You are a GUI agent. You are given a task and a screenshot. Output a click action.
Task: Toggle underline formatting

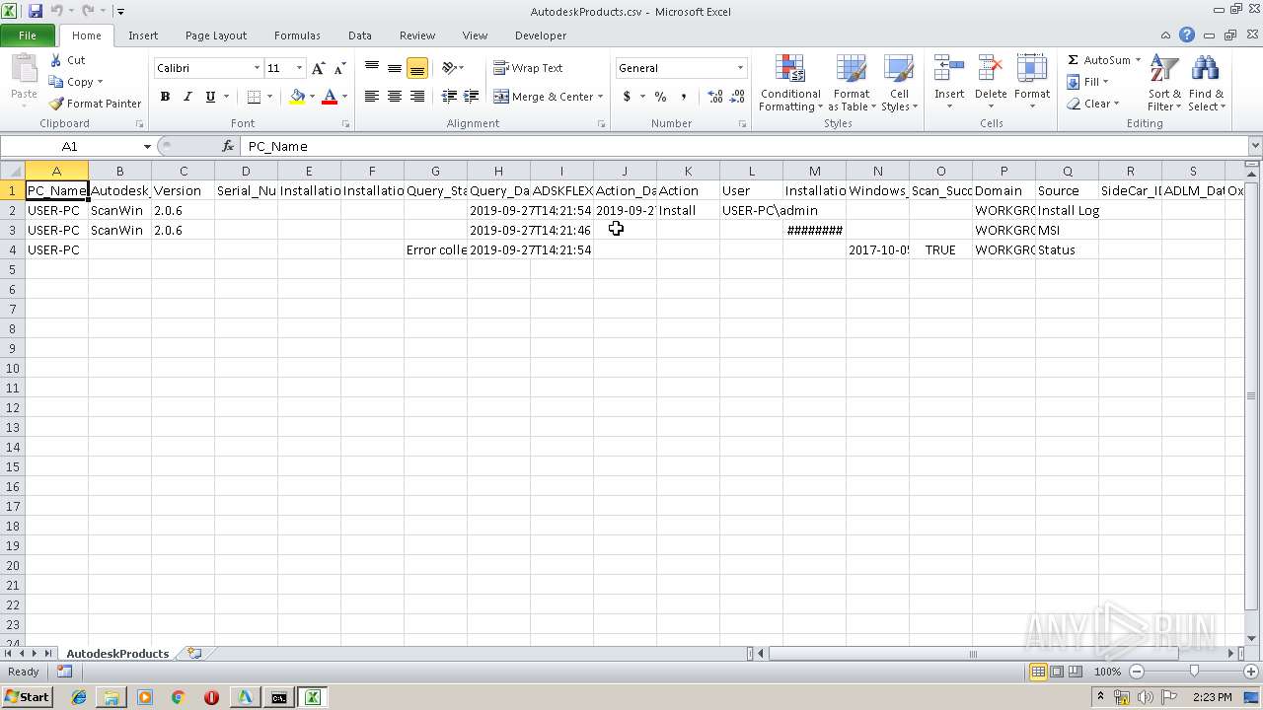(210, 97)
